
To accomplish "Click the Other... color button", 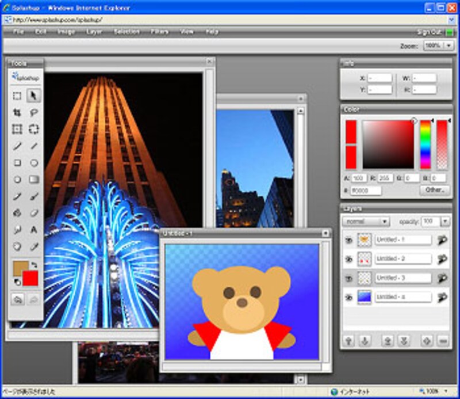I will (435, 190).
